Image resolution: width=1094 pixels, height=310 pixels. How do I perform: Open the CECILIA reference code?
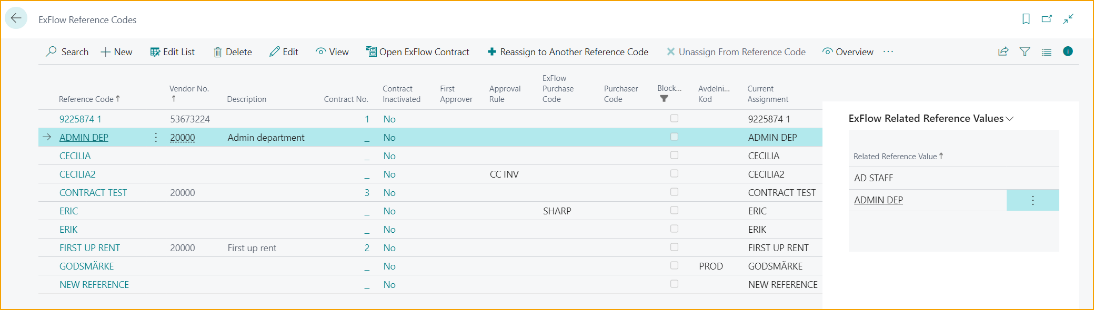click(75, 156)
